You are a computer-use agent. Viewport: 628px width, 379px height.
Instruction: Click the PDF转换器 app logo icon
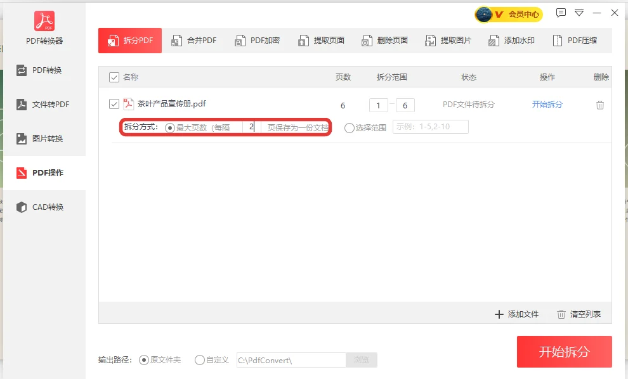[44, 21]
